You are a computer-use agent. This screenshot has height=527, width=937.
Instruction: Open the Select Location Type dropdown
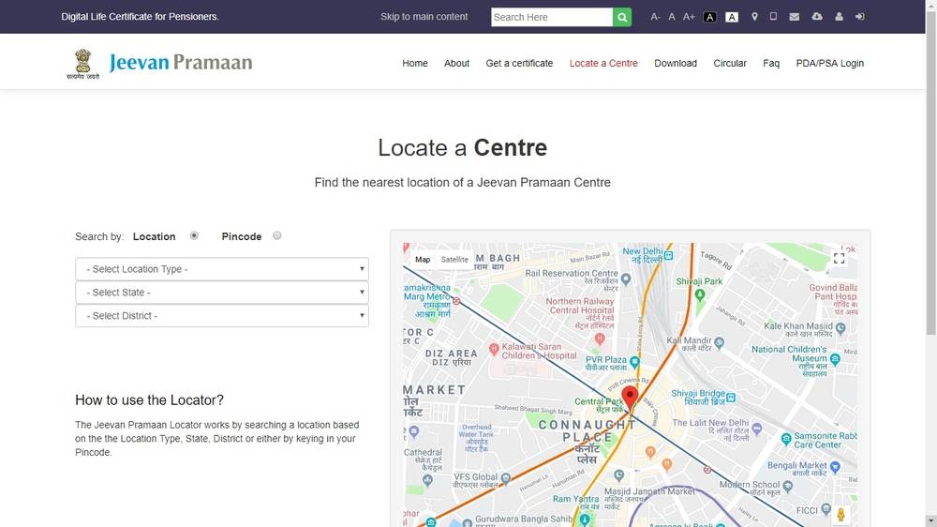tap(222, 269)
